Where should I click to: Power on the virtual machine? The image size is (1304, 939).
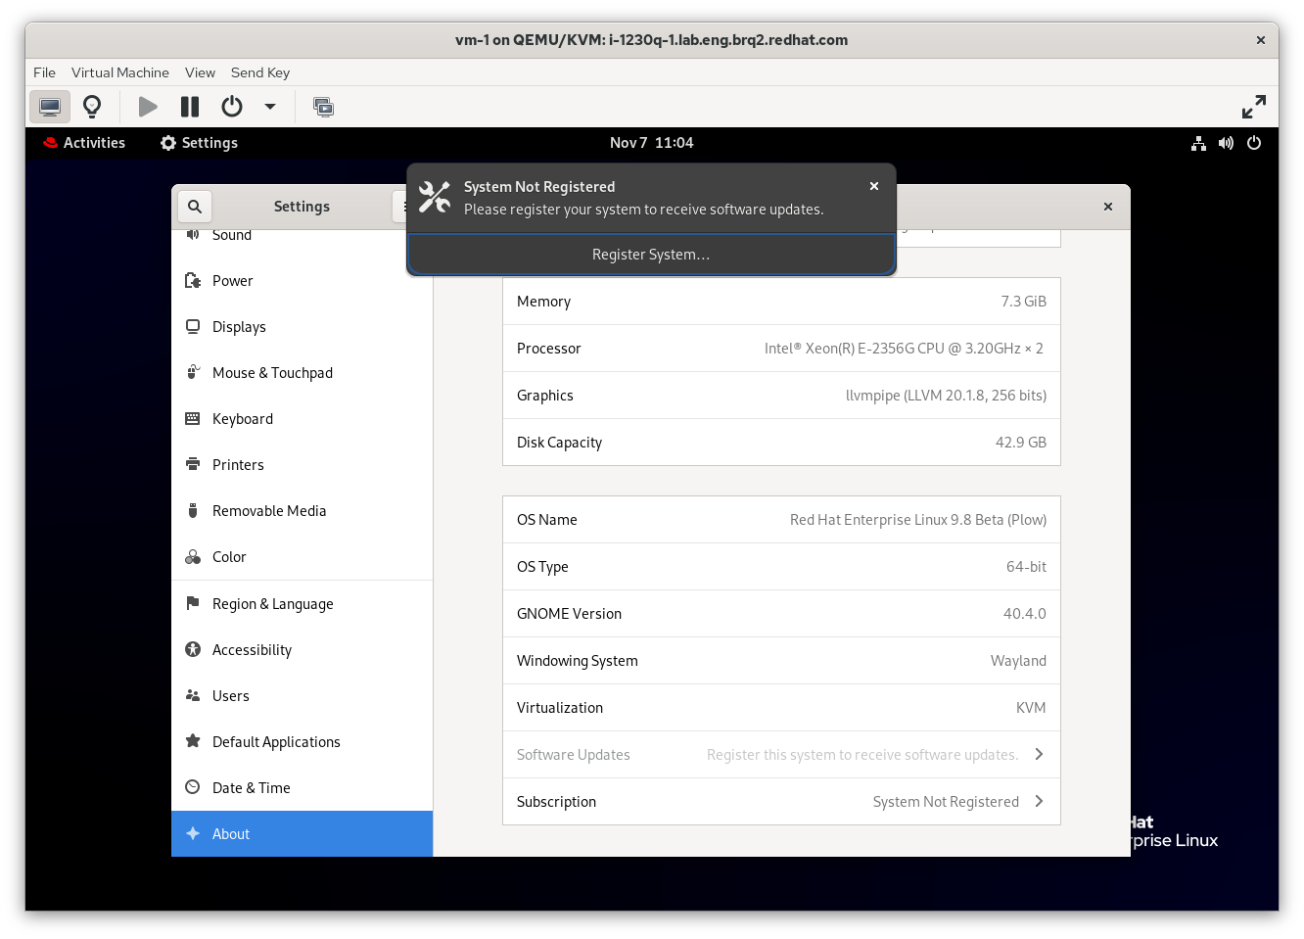tap(148, 107)
